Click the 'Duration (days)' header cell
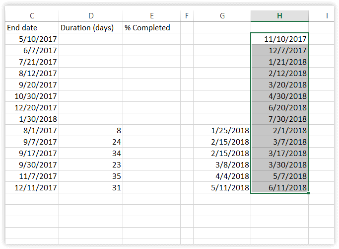Image resolution: width=339 pixels, height=249 pixels. [x=91, y=27]
